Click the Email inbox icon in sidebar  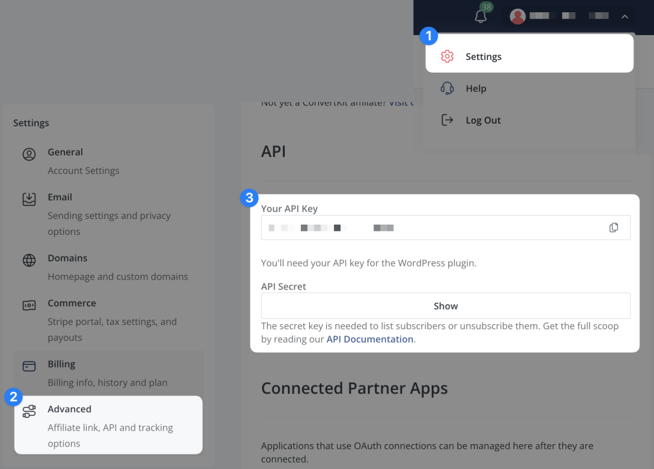29,198
